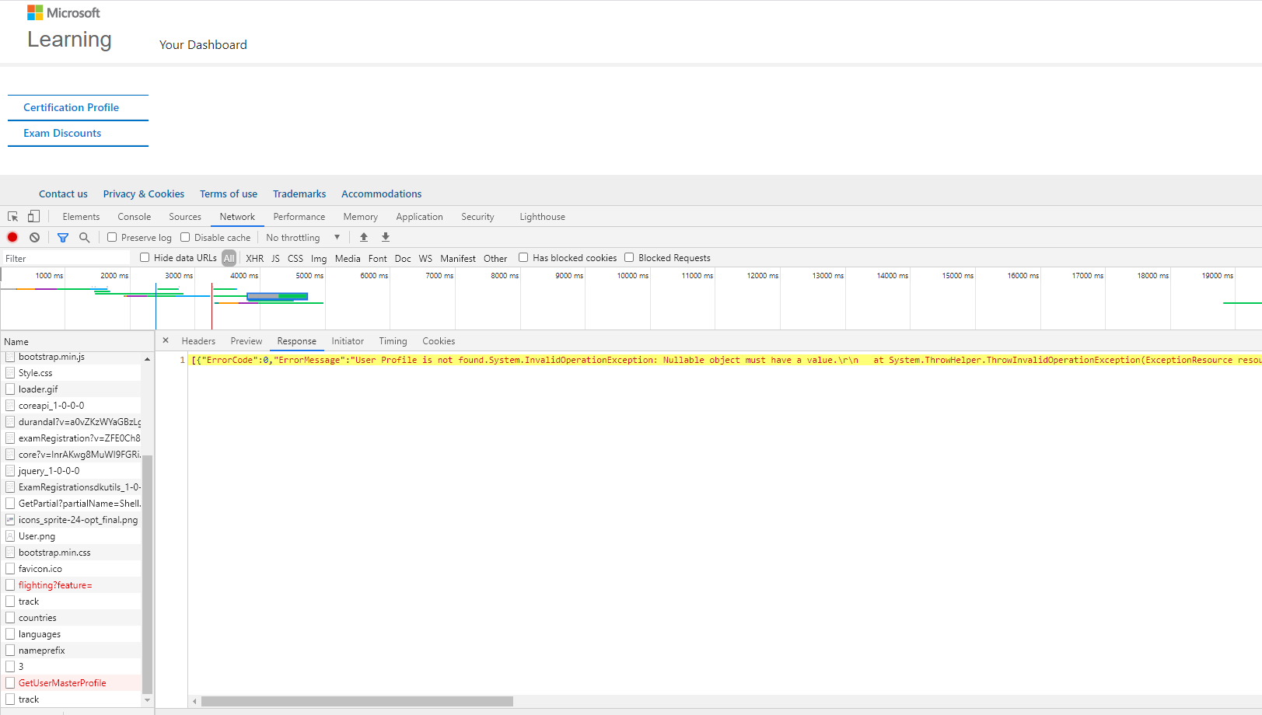The image size is (1262, 715).
Task: Open Terms of use footer link
Action: (229, 194)
